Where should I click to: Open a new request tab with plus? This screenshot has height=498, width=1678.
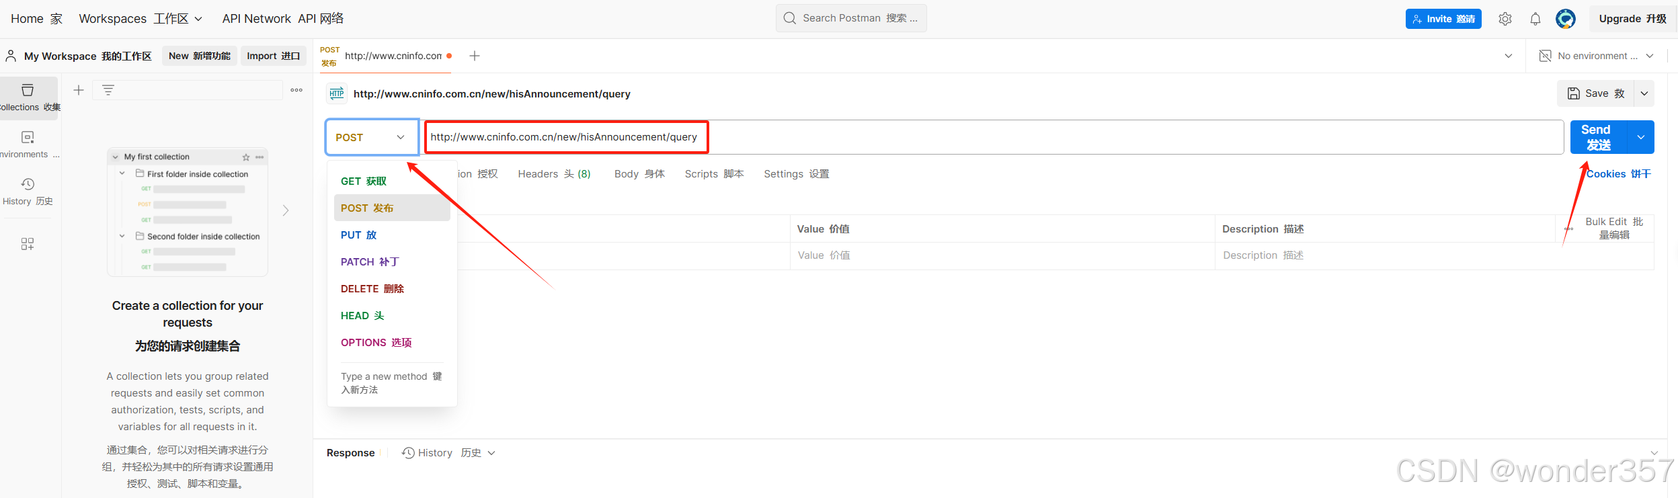click(475, 56)
